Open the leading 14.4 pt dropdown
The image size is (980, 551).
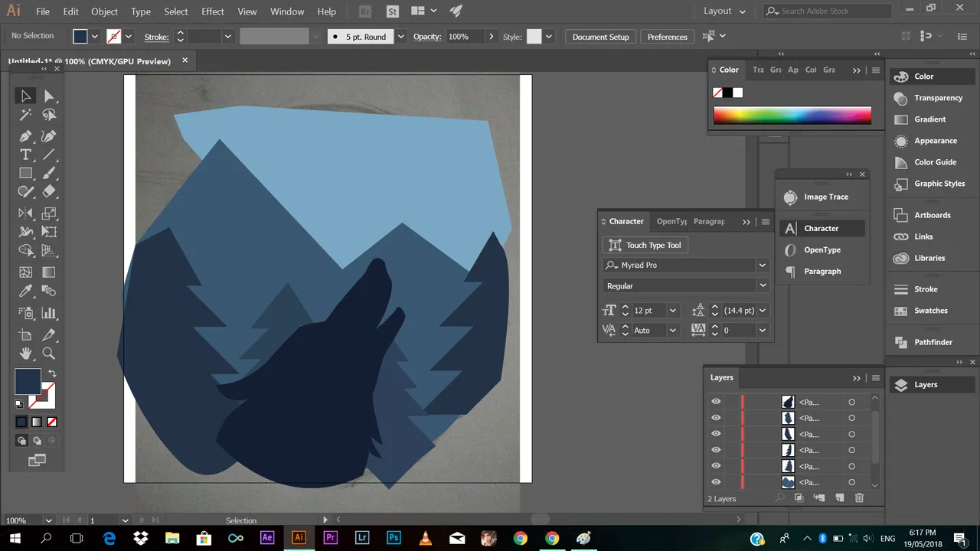tap(763, 311)
